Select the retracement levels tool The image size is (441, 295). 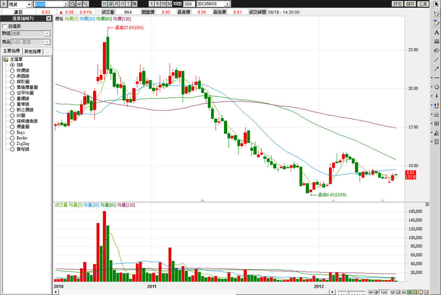437,142
